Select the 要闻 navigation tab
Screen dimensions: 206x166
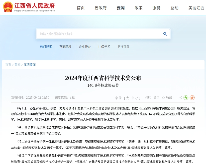[120, 8]
